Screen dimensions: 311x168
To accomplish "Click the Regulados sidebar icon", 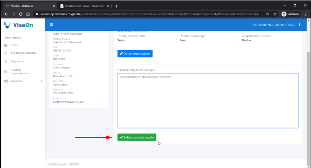I will pos(5,62).
